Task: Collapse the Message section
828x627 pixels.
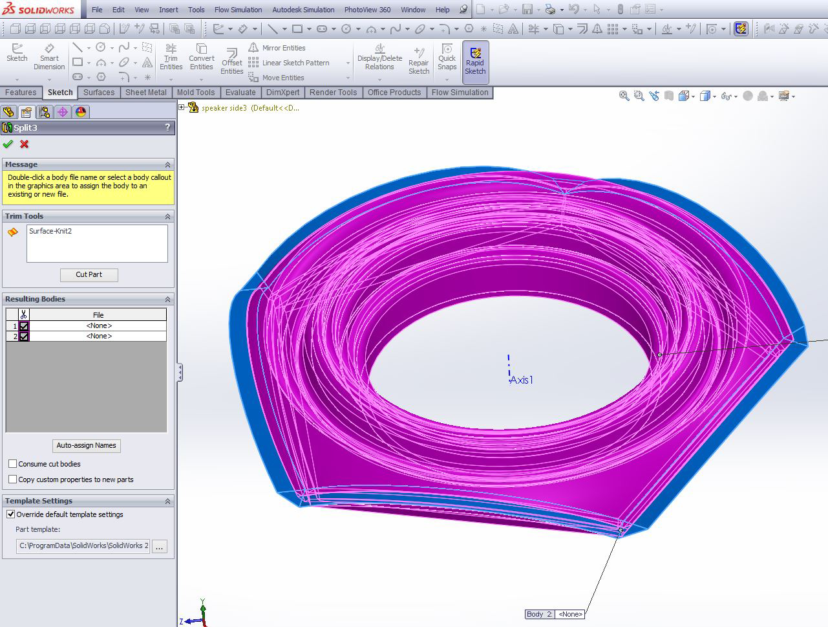Action: click(x=167, y=164)
